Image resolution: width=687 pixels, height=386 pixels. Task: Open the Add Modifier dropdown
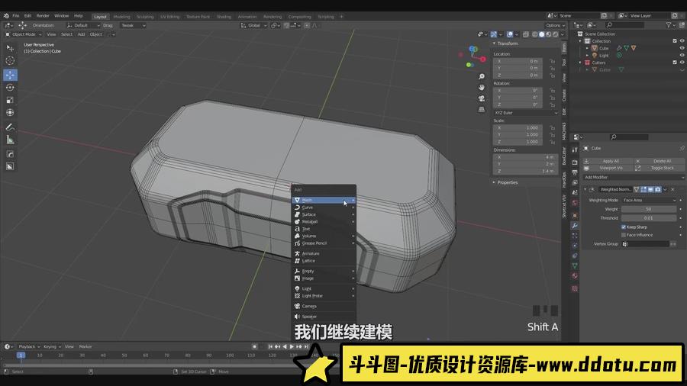633,177
